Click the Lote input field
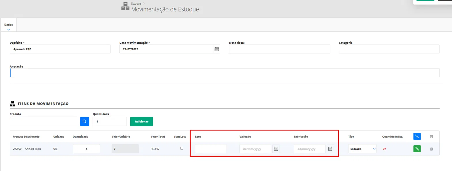 (211, 149)
